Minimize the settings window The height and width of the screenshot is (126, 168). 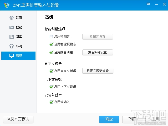pos(156,4)
